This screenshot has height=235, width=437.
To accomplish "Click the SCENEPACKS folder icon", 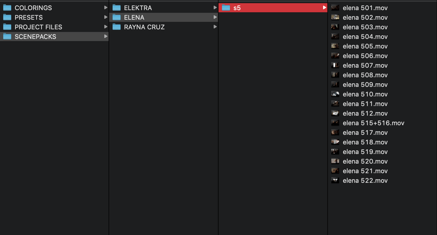I will point(7,37).
